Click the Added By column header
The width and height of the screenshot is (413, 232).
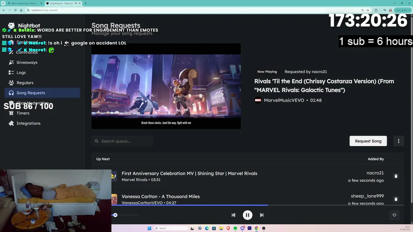click(376, 159)
